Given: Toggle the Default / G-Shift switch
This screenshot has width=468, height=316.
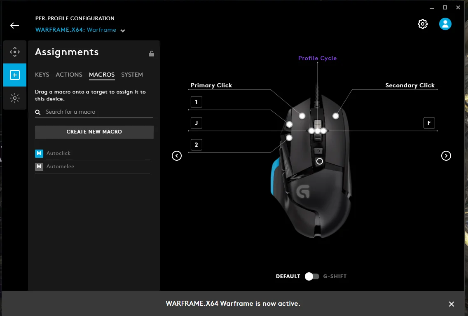Looking at the screenshot, I should point(312,276).
